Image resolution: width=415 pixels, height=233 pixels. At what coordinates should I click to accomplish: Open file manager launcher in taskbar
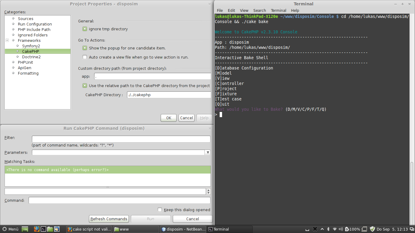[50, 229]
